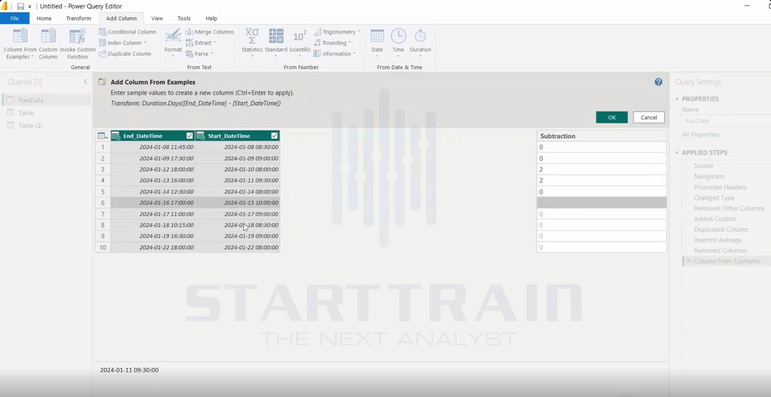Switch to the View tab
771x397 pixels.
coord(157,18)
